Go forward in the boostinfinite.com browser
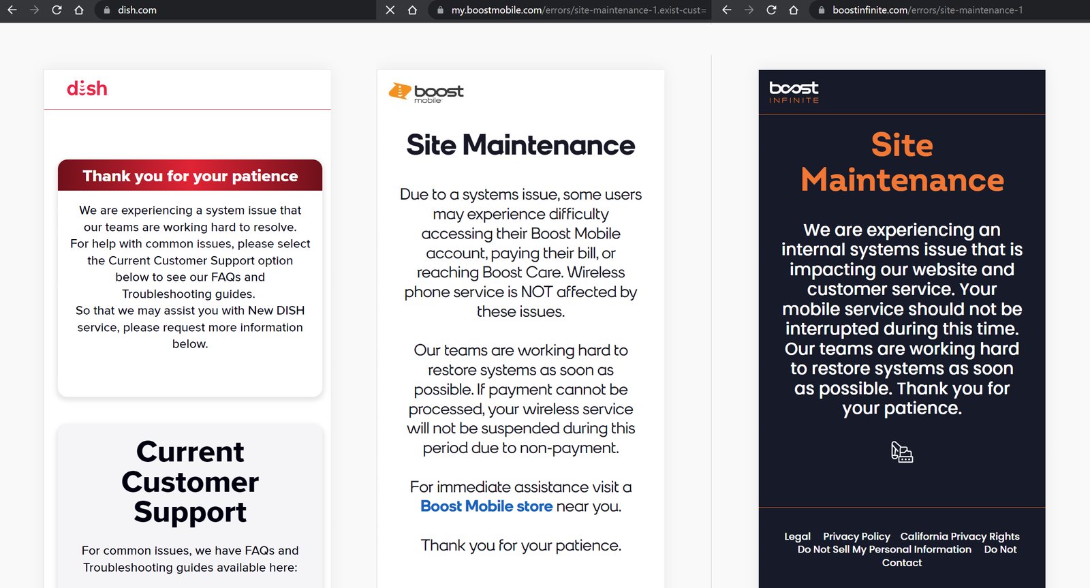 [749, 10]
